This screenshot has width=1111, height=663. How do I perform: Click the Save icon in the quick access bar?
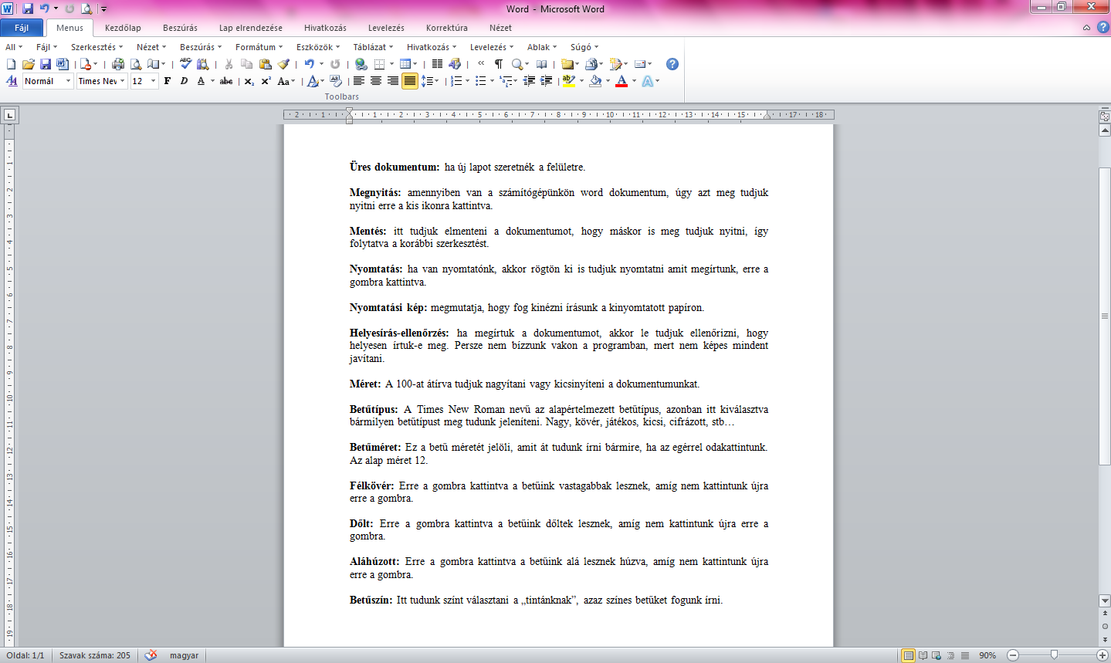point(28,8)
